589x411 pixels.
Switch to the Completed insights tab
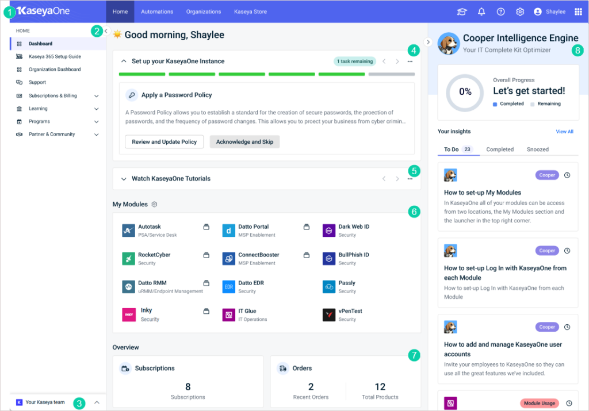point(500,149)
